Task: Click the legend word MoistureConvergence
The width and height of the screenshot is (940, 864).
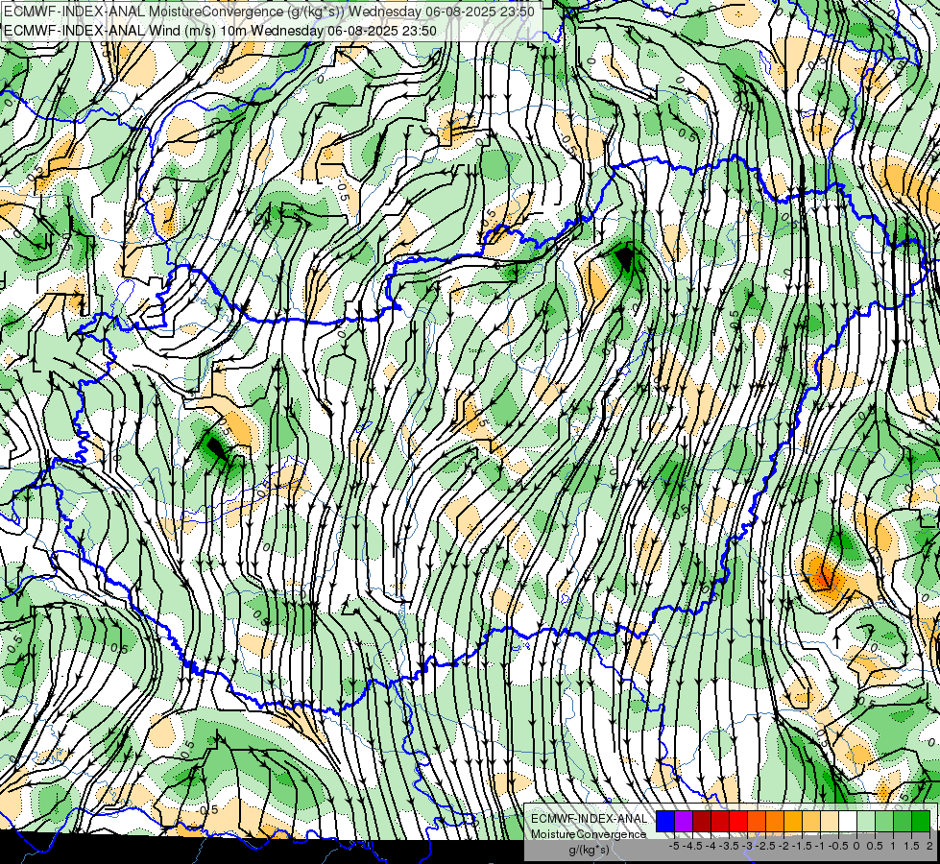Action: [x=589, y=834]
